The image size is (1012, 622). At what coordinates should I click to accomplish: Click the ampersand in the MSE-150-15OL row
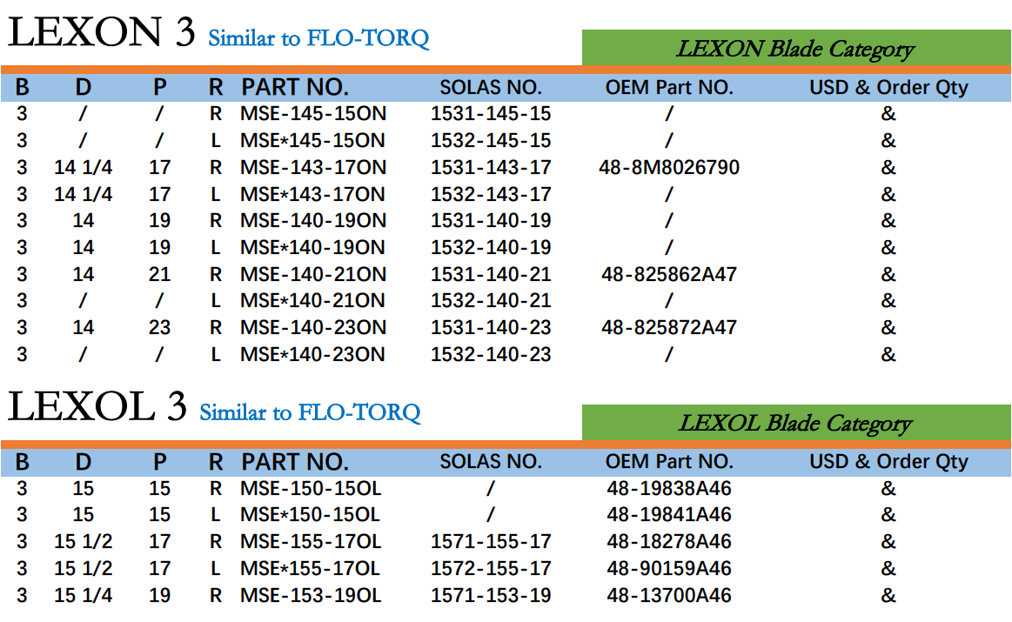(888, 488)
